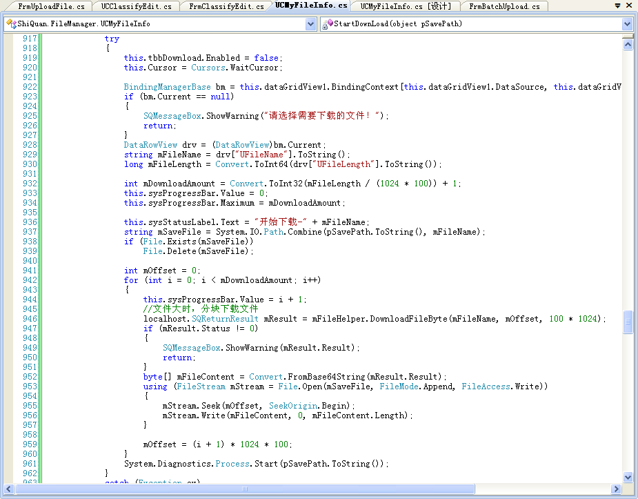Open the active files list arrow

617,6
